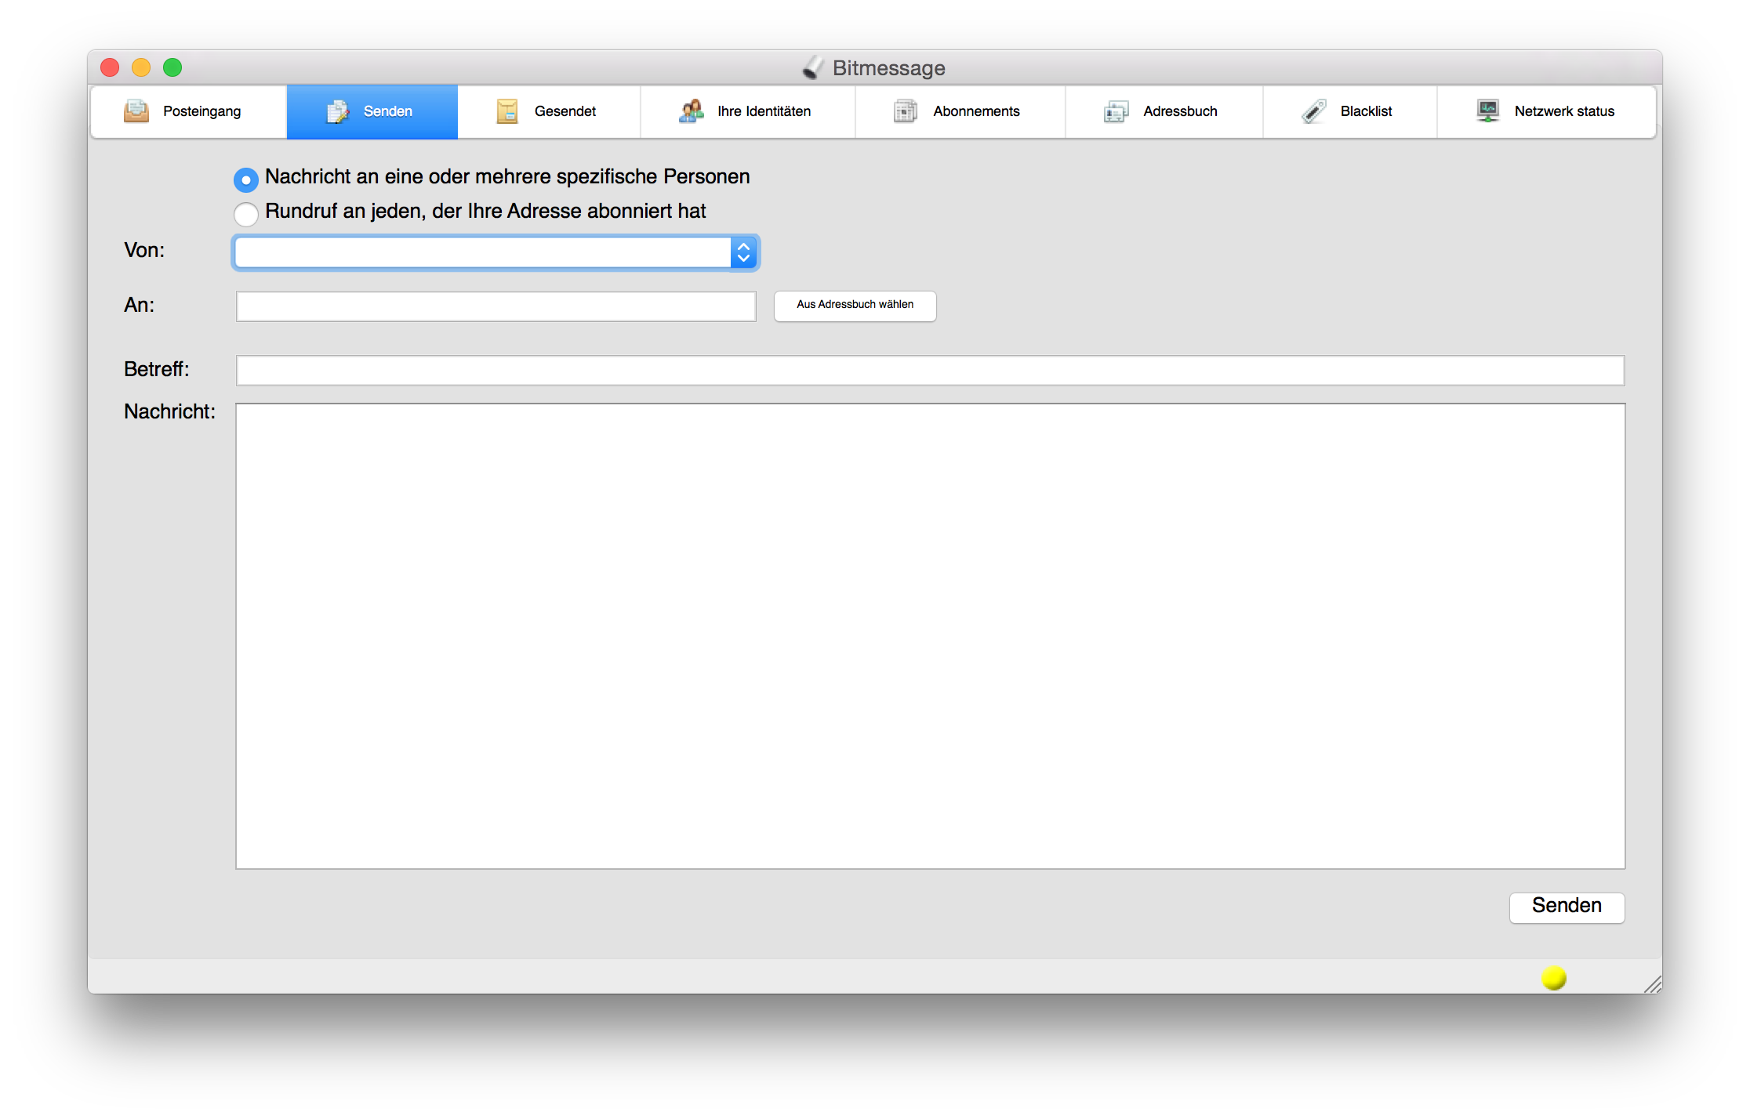1750x1119 pixels.
Task: Click the Posteingang inbox tray icon
Action: (x=136, y=111)
